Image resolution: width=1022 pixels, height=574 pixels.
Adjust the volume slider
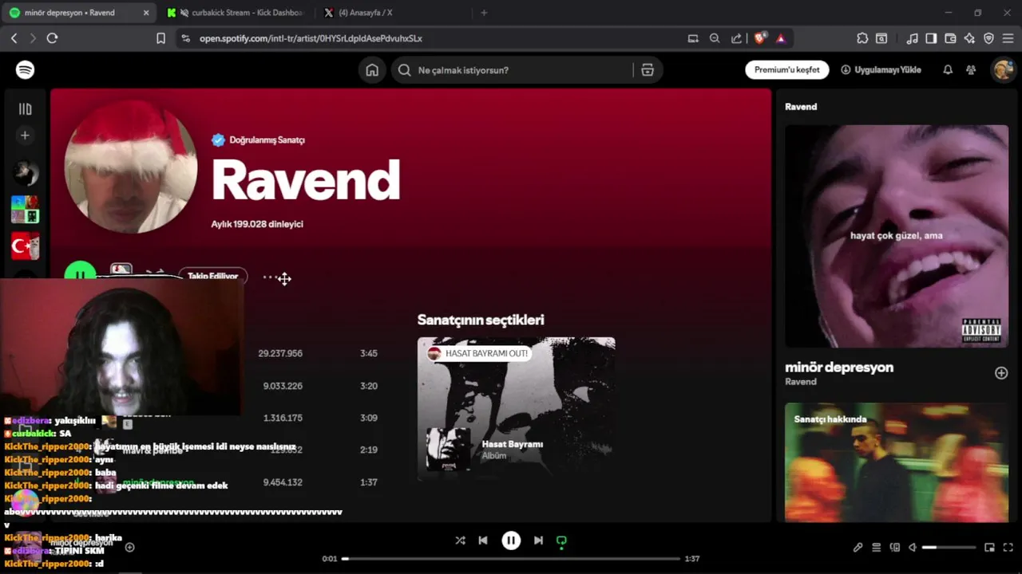point(949,548)
